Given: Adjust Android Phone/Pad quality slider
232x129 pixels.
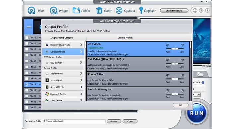Looking at the screenshot, I should point(175,94).
